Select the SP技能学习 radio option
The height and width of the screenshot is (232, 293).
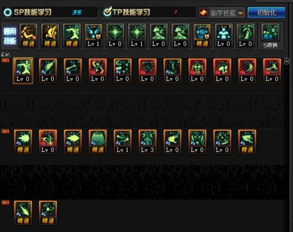(8, 12)
